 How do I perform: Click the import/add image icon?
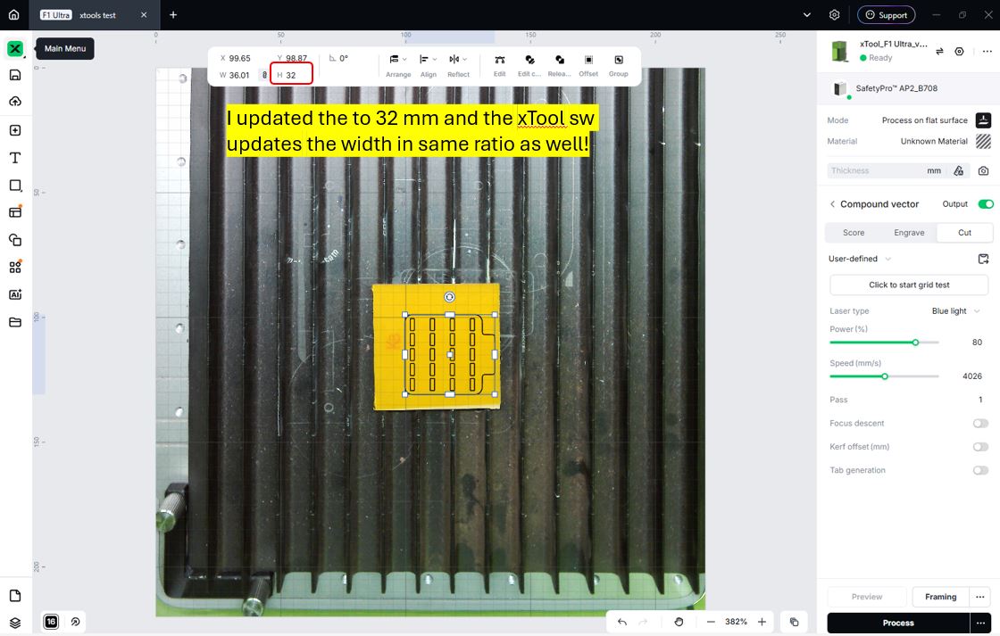click(x=15, y=130)
